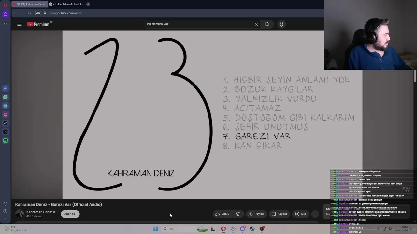Screen dimensions: 417x234
Task: Open the Windows Start menu
Action: [155, 229]
